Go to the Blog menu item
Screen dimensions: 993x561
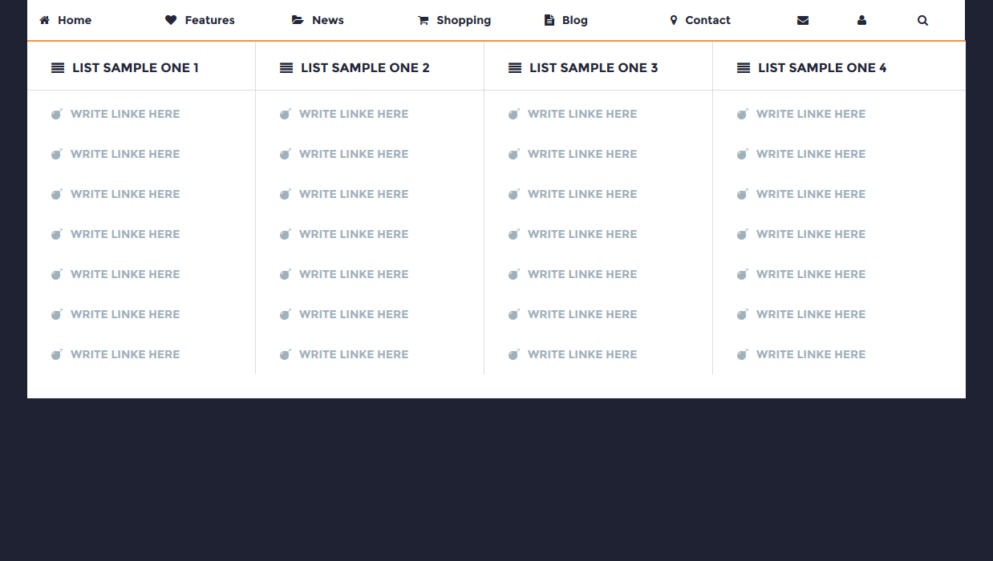[x=566, y=20]
